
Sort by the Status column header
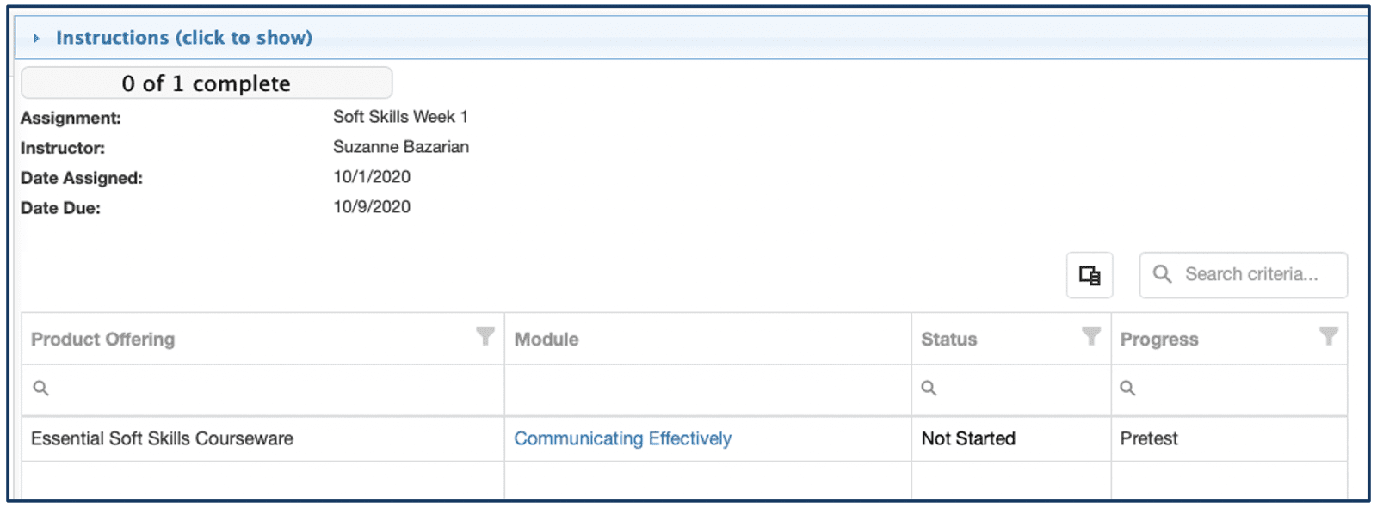949,340
